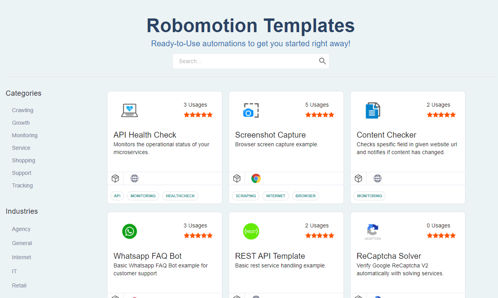Click the star rating on ReCaptcha Solver
This screenshot has width=498, height=298.
pyautogui.click(x=441, y=236)
